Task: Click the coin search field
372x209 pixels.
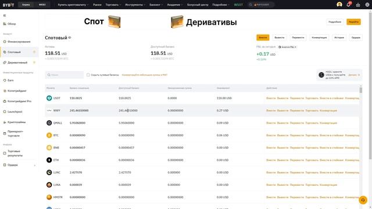Action: coord(65,75)
